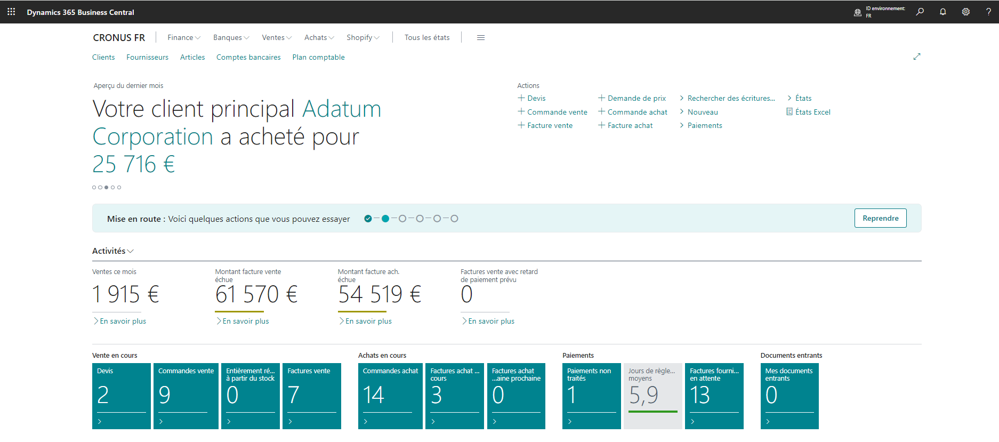
Task: Click the search magnifier icon
Action: (x=920, y=12)
